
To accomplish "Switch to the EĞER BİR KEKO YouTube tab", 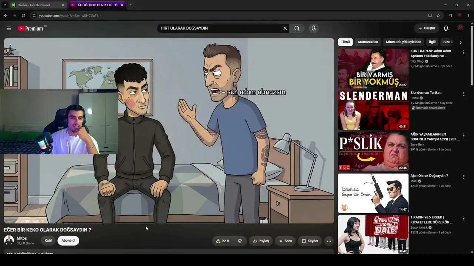I will [97, 5].
